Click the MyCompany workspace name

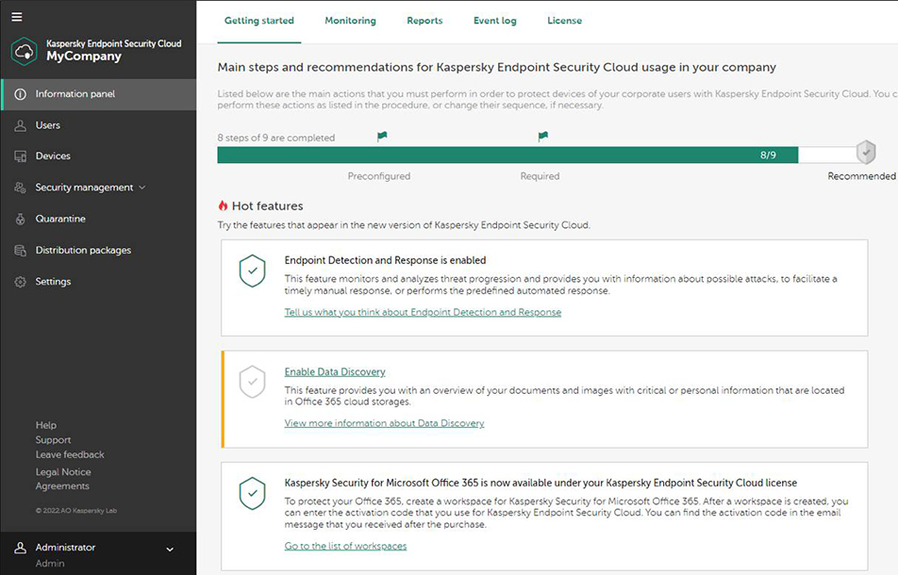pyautogui.click(x=84, y=57)
